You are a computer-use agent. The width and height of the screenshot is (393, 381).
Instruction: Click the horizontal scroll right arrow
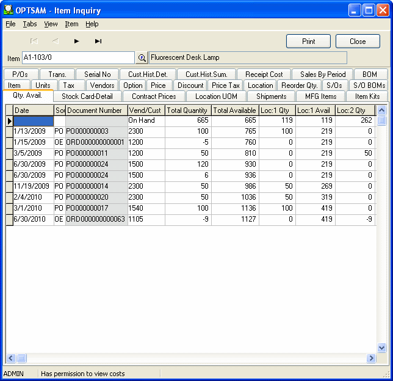tap(371, 358)
